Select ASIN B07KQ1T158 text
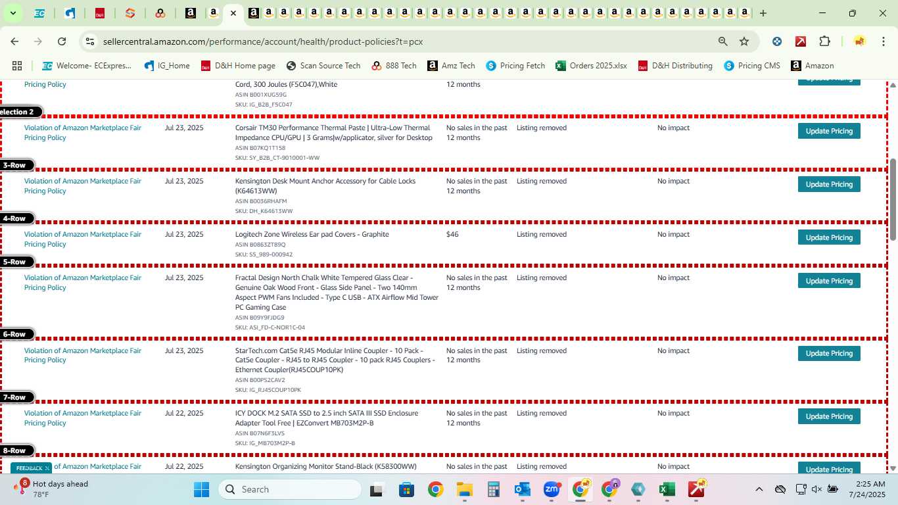Screen dimensions: 898x505 click(x=260, y=148)
